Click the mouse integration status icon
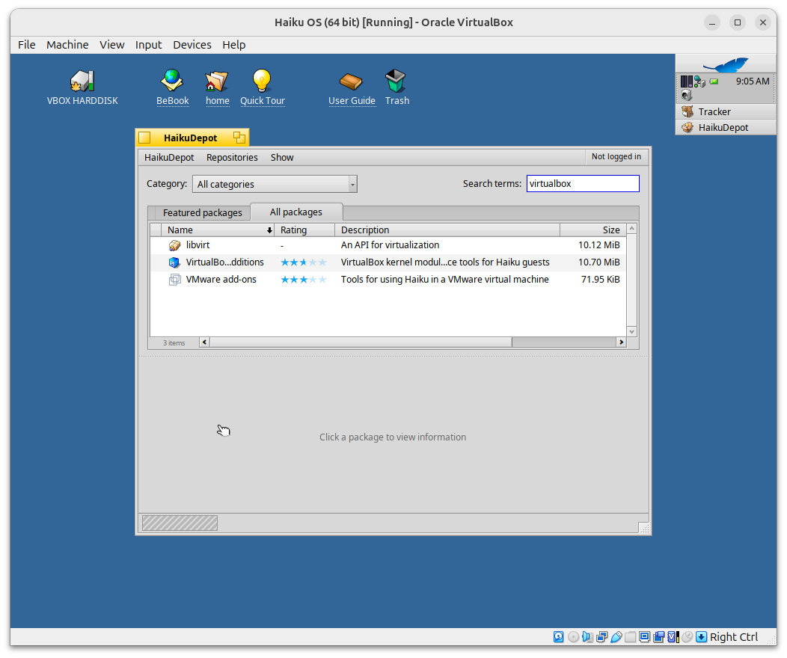 [687, 637]
